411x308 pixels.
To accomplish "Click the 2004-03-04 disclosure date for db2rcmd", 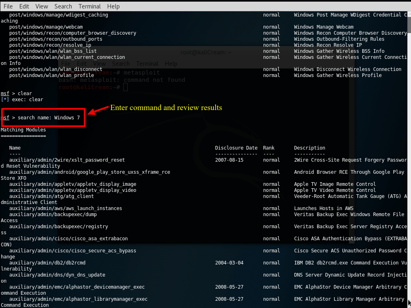I will (229, 263).
